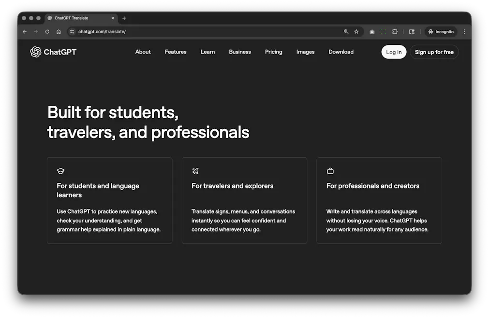This screenshot has width=489, height=318.
Task: Toggle bookmarking with the star icon
Action: (356, 31)
